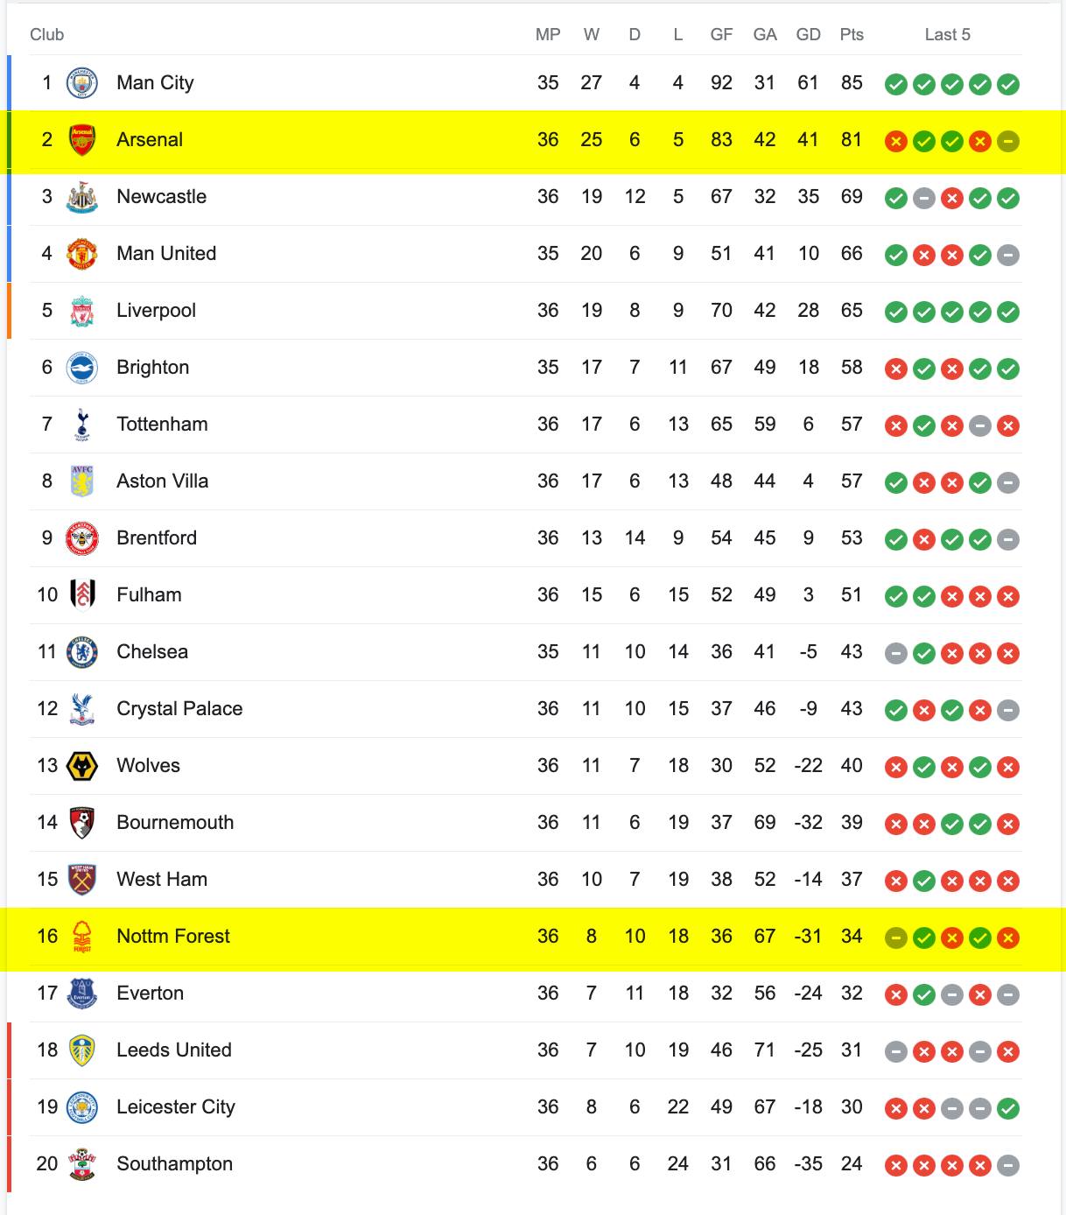Click the Leeds United badge

(82, 1050)
